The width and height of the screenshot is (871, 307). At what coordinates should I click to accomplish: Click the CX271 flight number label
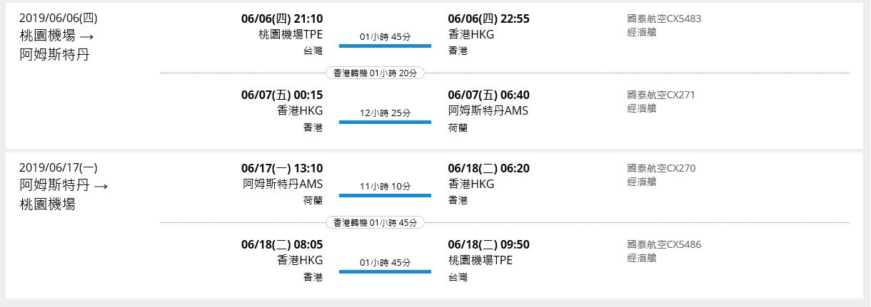coord(661,95)
